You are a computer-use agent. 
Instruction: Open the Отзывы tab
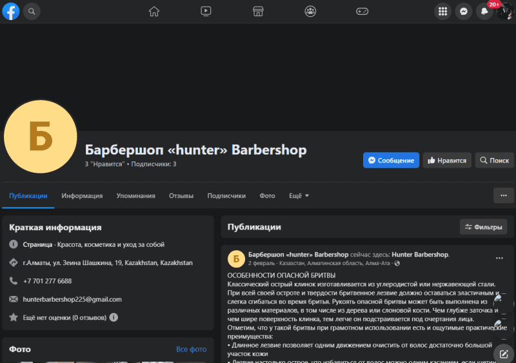pyautogui.click(x=181, y=196)
